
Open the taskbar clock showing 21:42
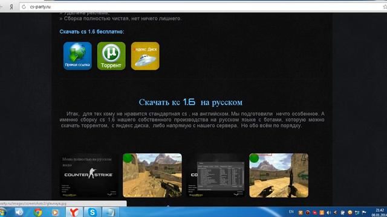coord(380,212)
